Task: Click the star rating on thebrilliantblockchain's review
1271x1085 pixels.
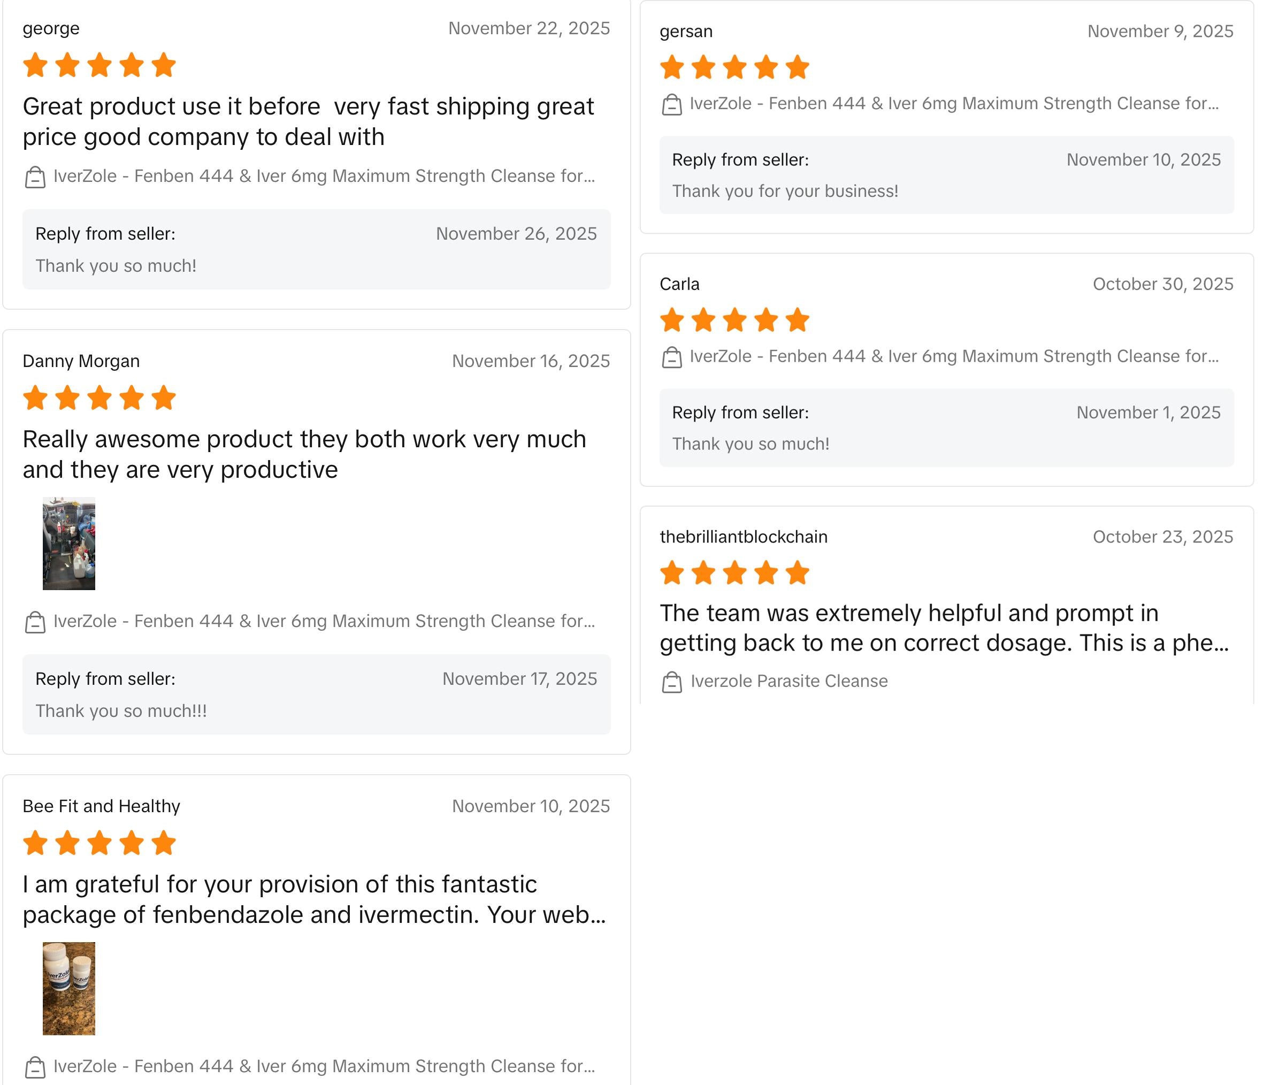Action: coord(734,573)
